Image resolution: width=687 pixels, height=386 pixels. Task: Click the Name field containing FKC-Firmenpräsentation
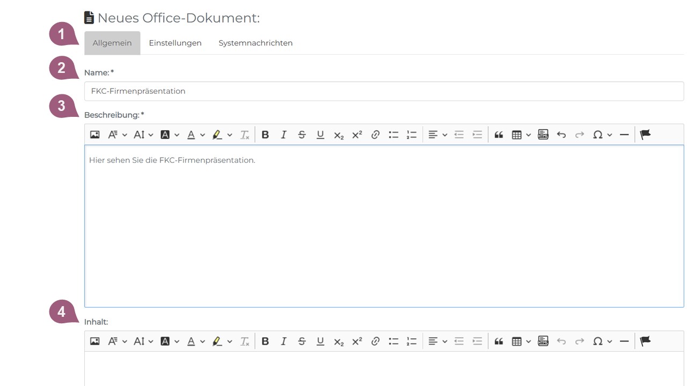coord(384,91)
